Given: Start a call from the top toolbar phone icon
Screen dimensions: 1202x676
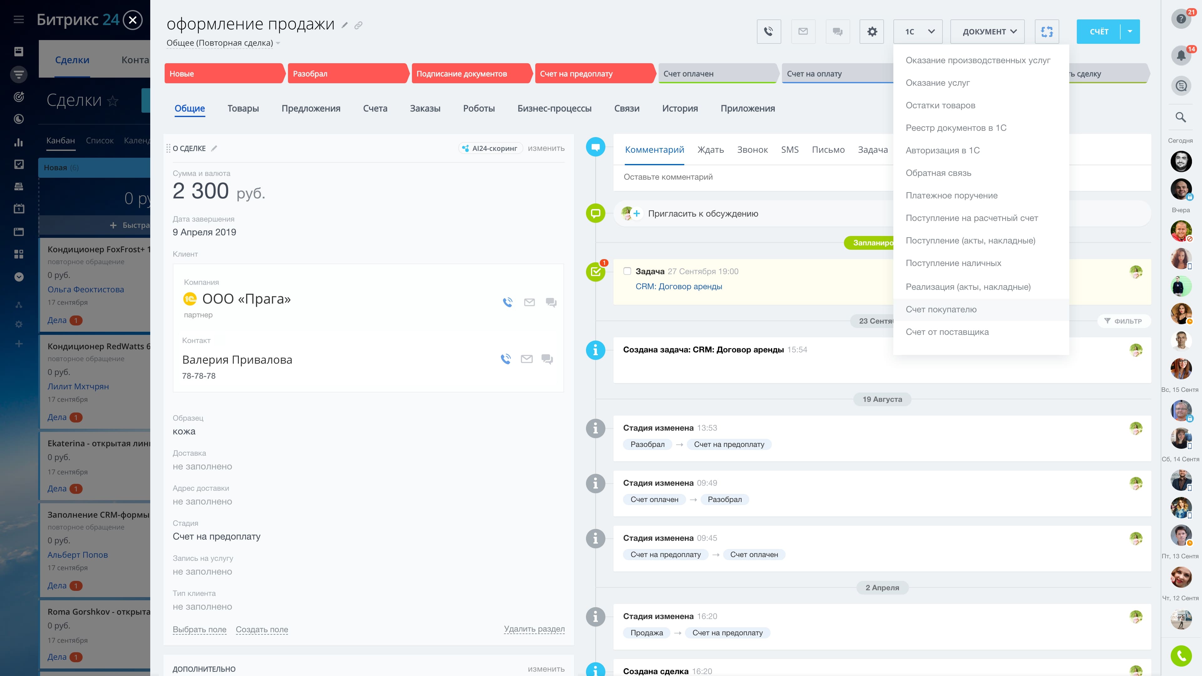Looking at the screenshot, I should [x=768, y=31].
